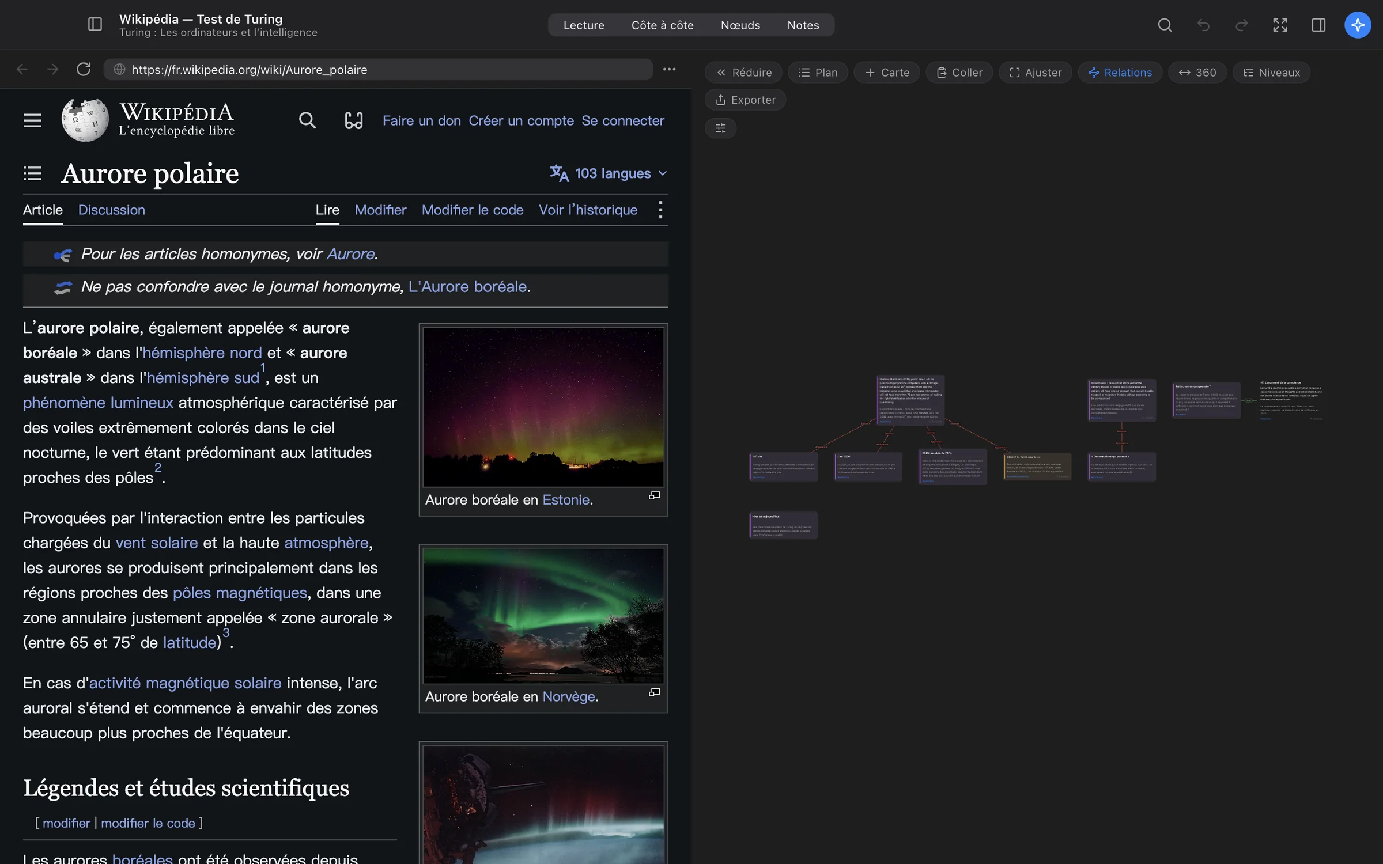Go back in embedded browser
Image resolution: width=1383 pixels, height=864 pixels.
[x=22, y=69]
